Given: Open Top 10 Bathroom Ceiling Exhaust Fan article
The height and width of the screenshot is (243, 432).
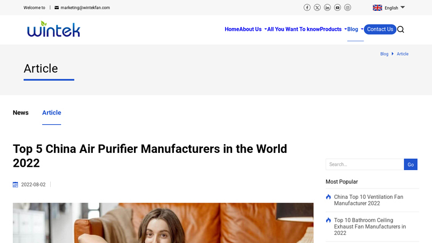Looking at the screenshot, I should coord(370,226).
